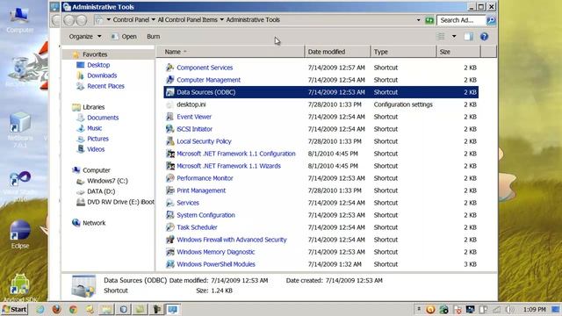
Task: Sort by the Name column header
Action: (x=230, y=52)
